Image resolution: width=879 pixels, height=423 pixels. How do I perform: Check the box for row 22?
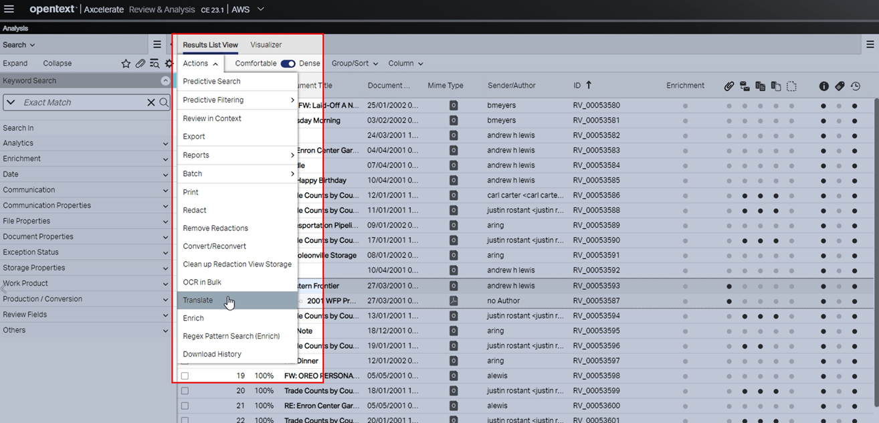tap(185, 420)
